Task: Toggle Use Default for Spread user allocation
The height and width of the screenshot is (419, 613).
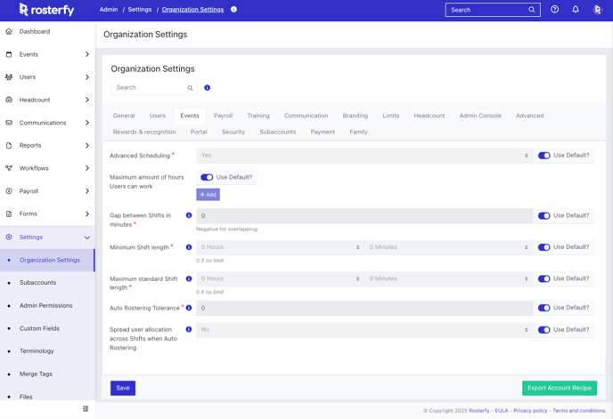Action: 544,329
